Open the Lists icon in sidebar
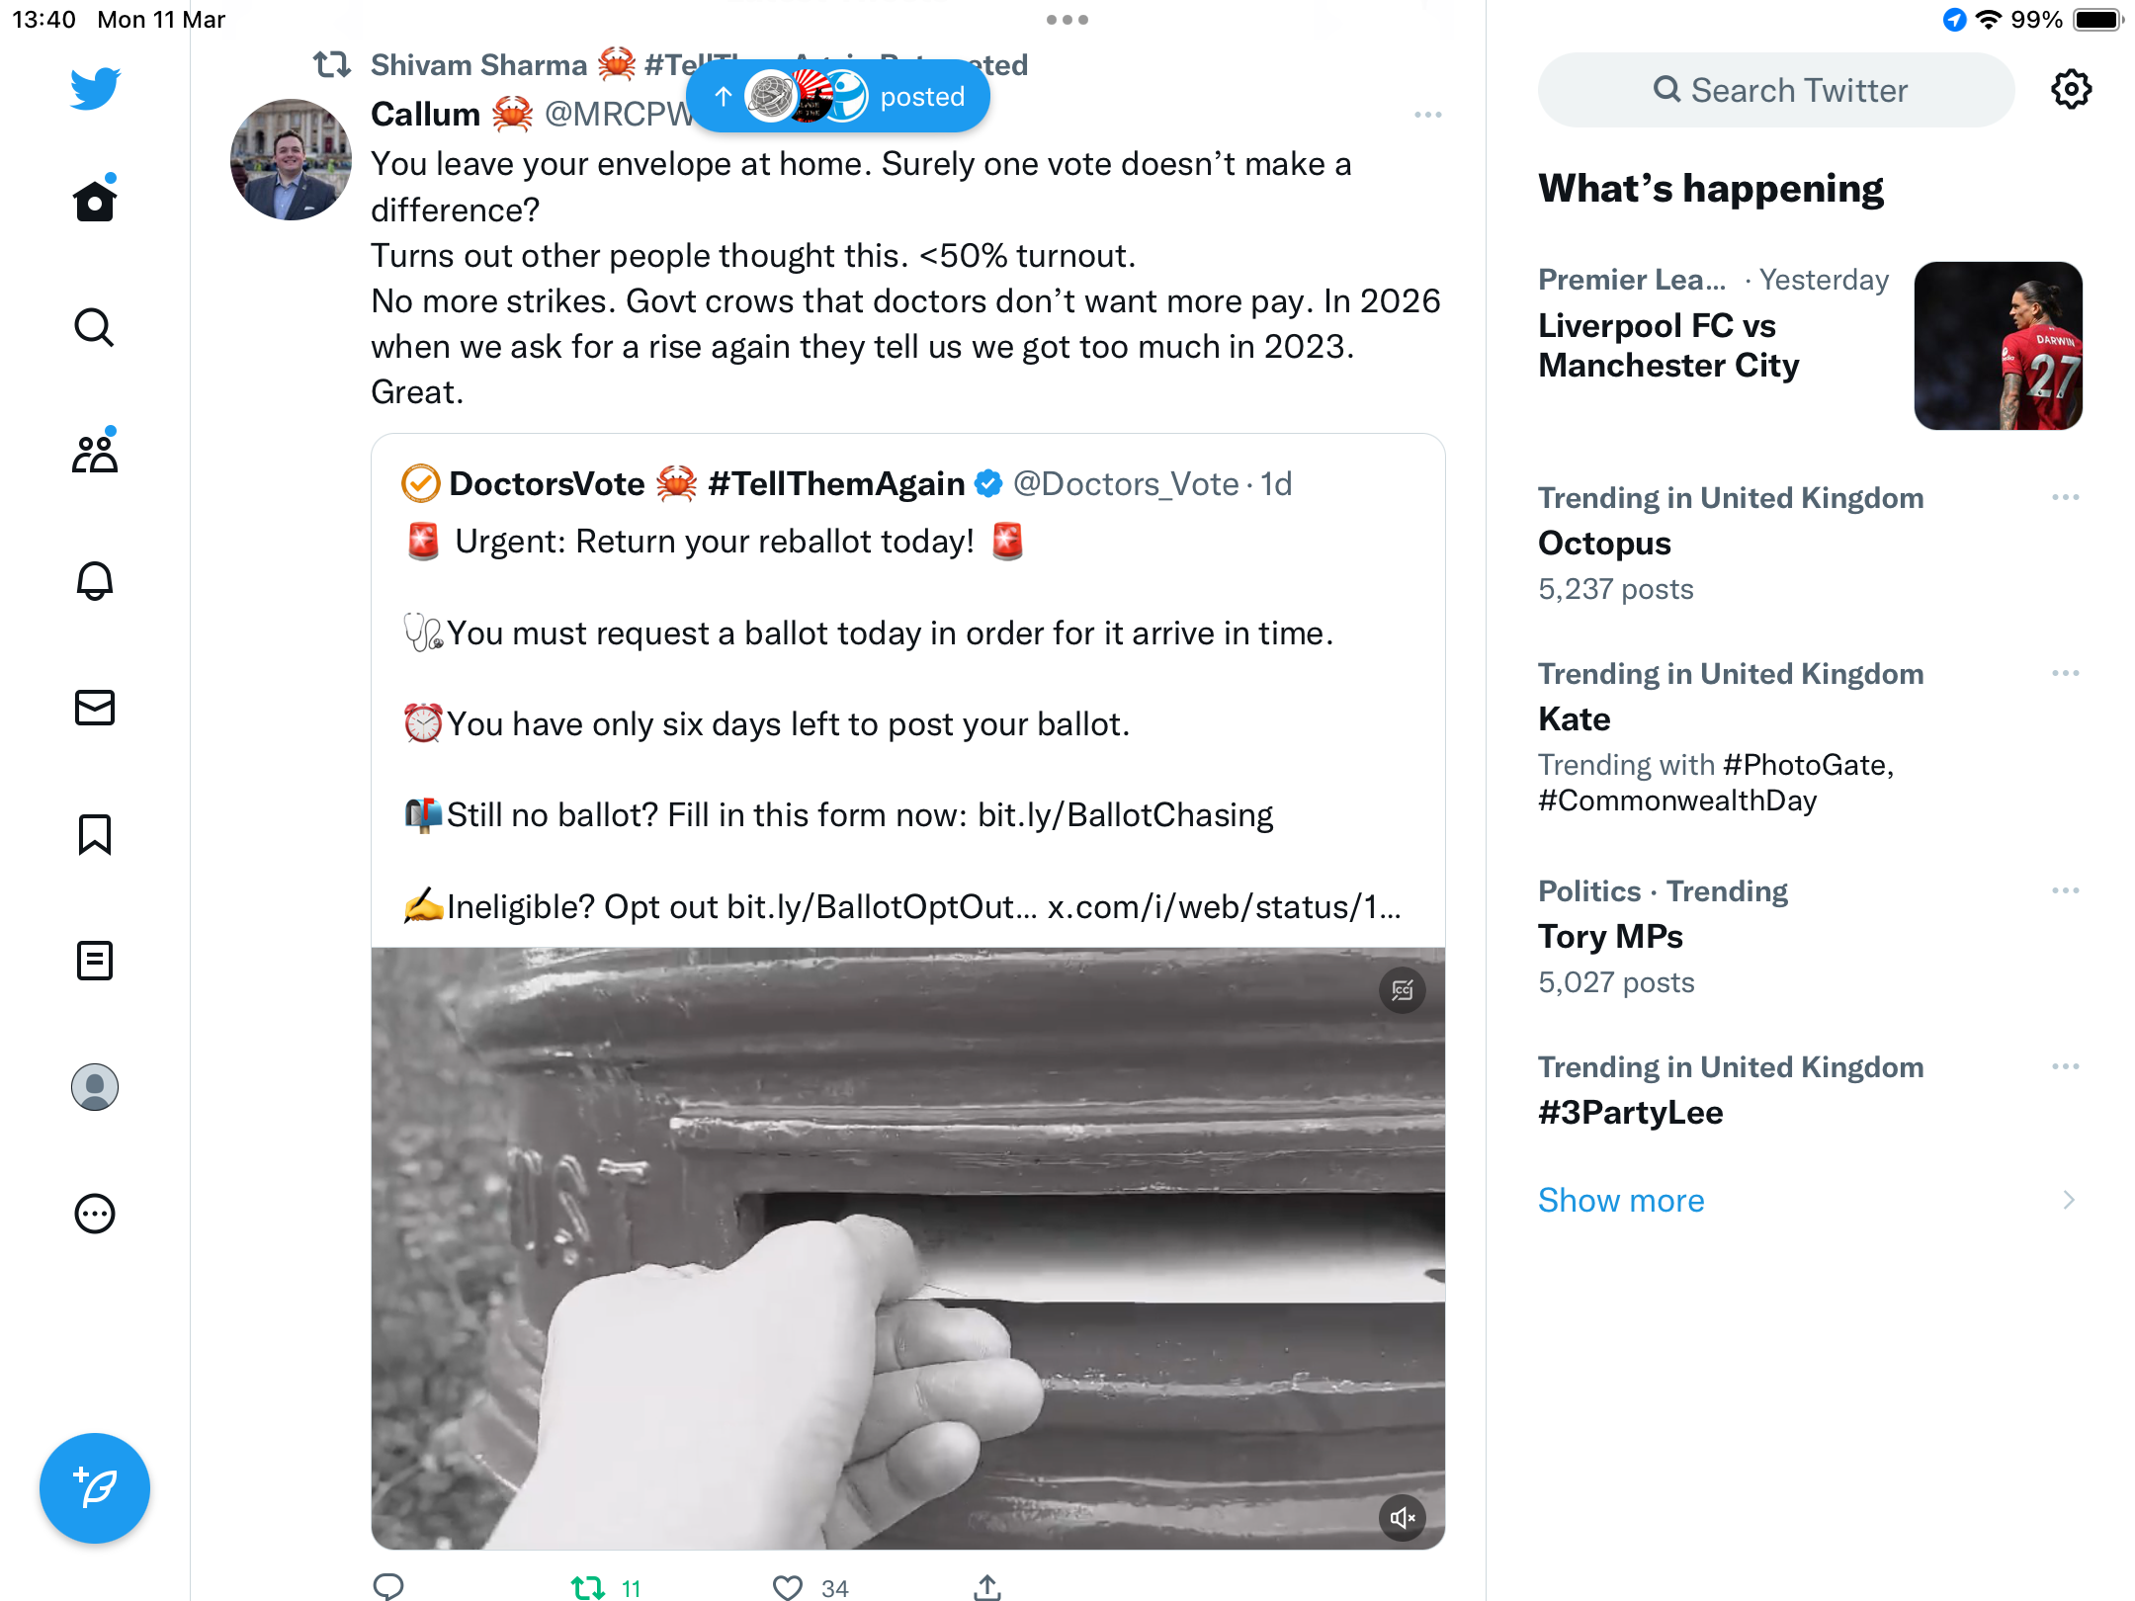The height and width of the screenshot is (1601, 2135). pos(95,961)
